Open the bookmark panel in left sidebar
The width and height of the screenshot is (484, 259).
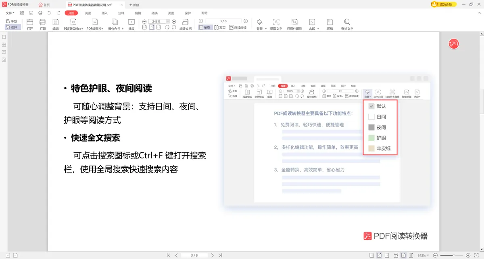(4, 37)
